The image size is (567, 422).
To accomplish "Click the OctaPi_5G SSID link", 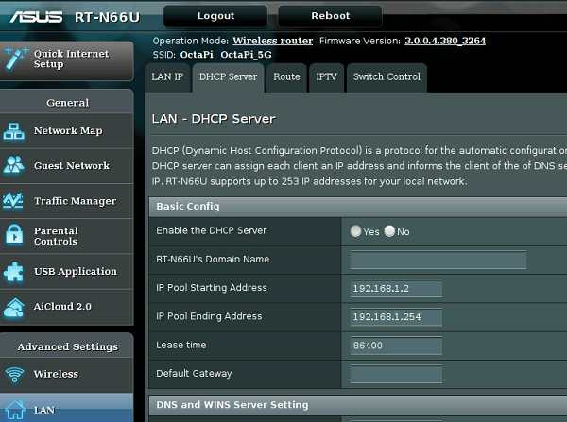I will click(x=246, y=55).
